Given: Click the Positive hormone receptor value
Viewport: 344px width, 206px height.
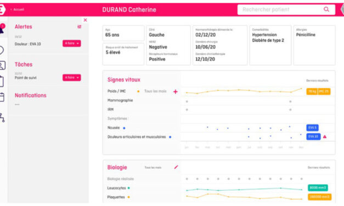Looking at the screenshot, I should point(157,59).
